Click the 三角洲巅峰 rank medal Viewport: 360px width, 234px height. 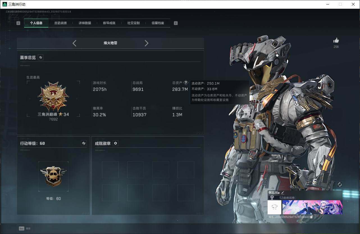click(53, 97)
